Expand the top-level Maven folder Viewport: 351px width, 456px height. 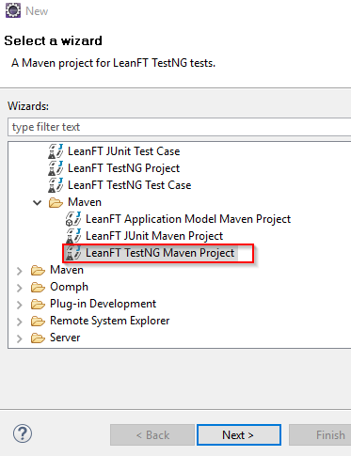point(20,270)
